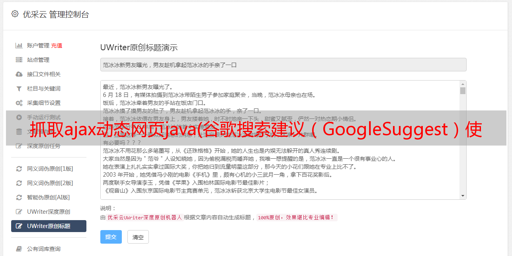512x256 pixels.
Task: Click the UWriter原创标题演示 heading
Action: click(139, 47)
